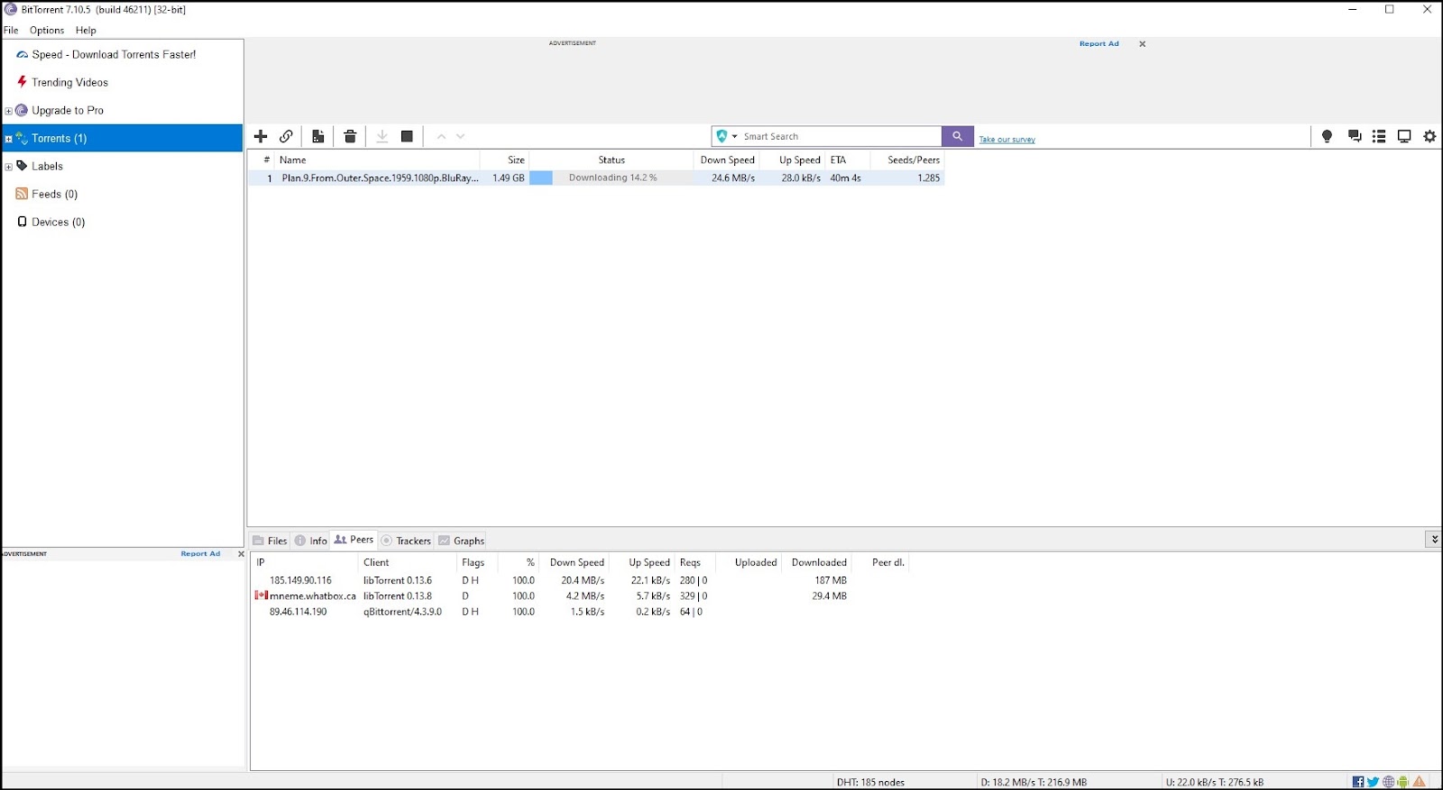Image resolution: width=1443 pixels, height=790 pixels.
Task: Click the Create New Torrent file icon
Action: point(318,136)
